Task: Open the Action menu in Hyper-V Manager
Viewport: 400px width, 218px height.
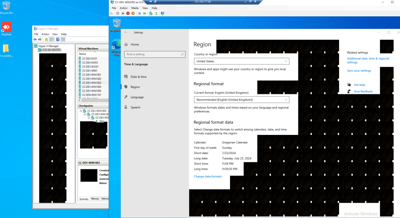Action: (45, 34)
